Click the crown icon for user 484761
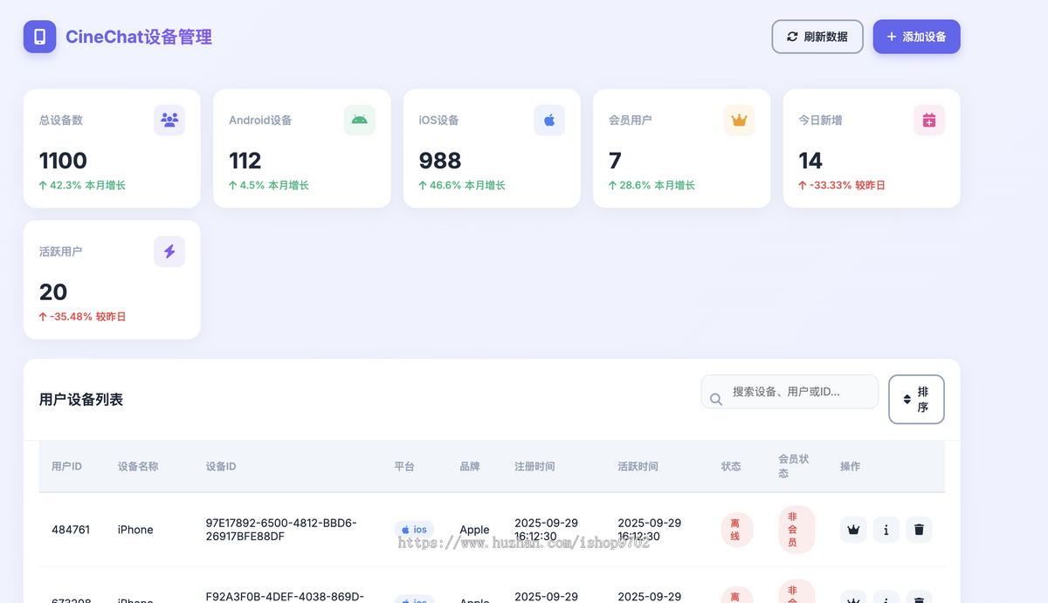Viewport: 1048px width, 603px height. [x=853, y=530]
